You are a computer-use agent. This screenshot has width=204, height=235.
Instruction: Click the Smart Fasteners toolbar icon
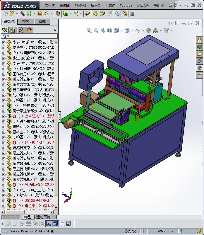40,14
